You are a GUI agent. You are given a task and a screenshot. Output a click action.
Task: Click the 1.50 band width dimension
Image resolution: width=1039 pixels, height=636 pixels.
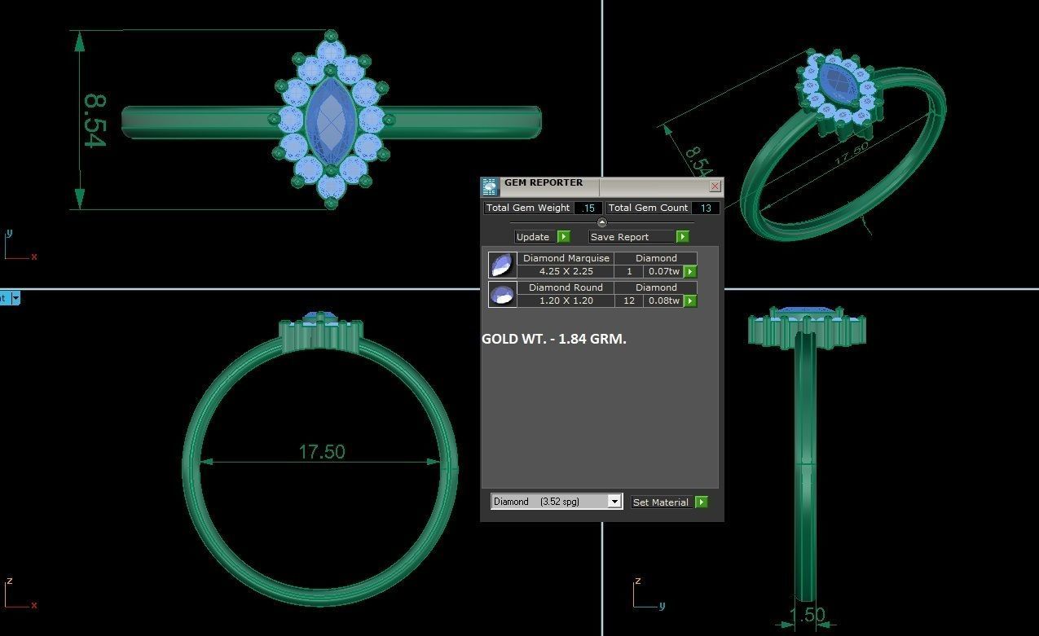click(x=808, y=615)
